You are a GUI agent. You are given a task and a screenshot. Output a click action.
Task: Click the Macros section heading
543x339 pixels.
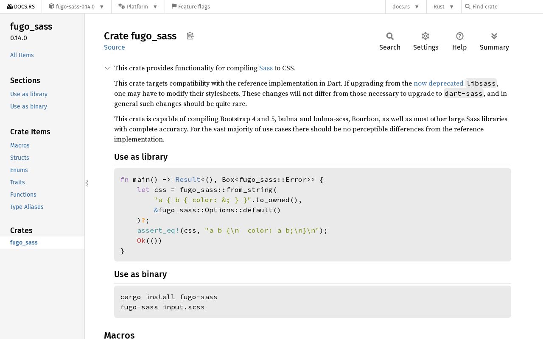[x=119, y=335]
